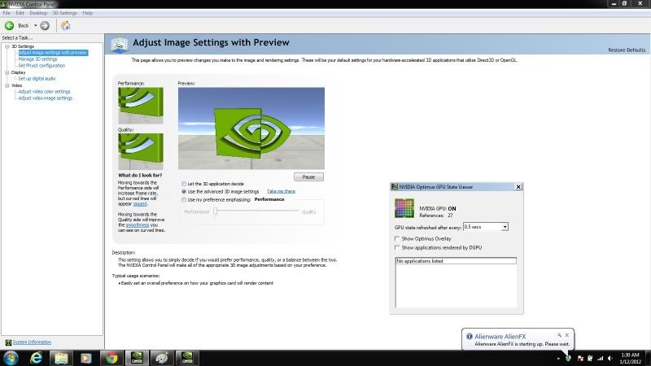651x366 pixels.
Task: Open the File menu
Action: [7, 13]
